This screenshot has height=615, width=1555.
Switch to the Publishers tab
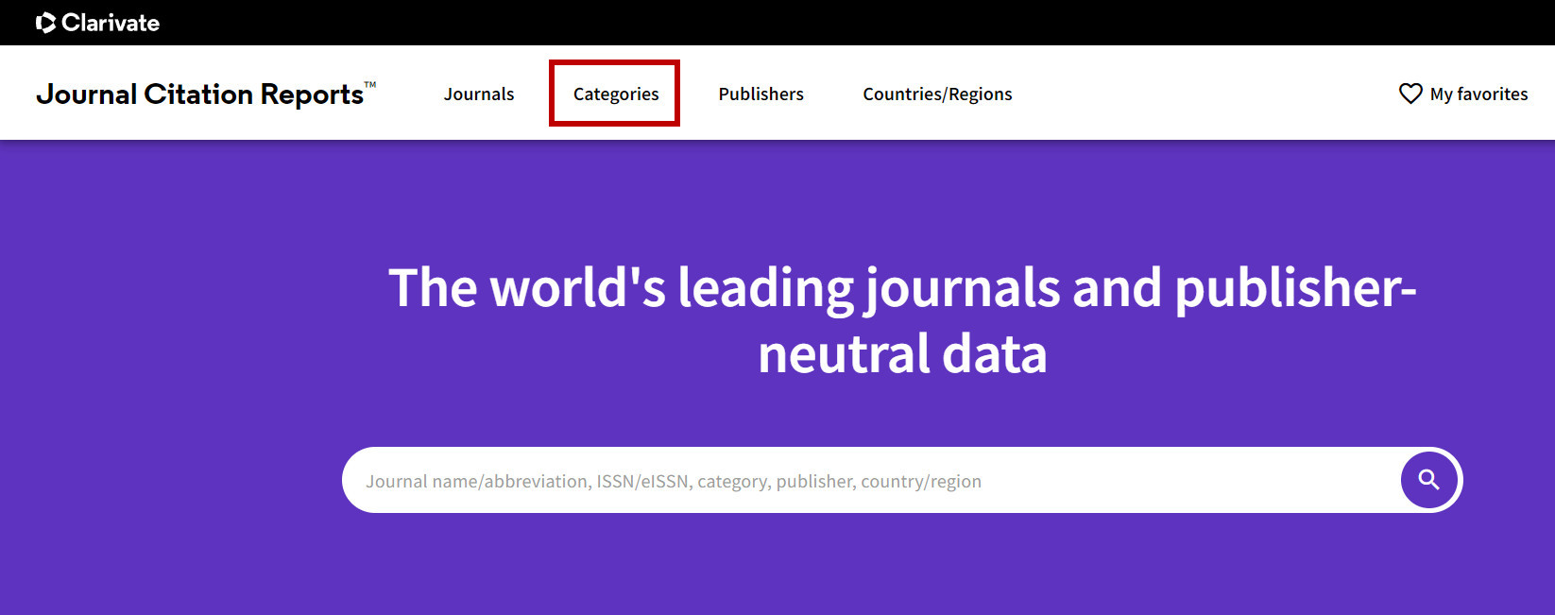[x=761, y=94]
